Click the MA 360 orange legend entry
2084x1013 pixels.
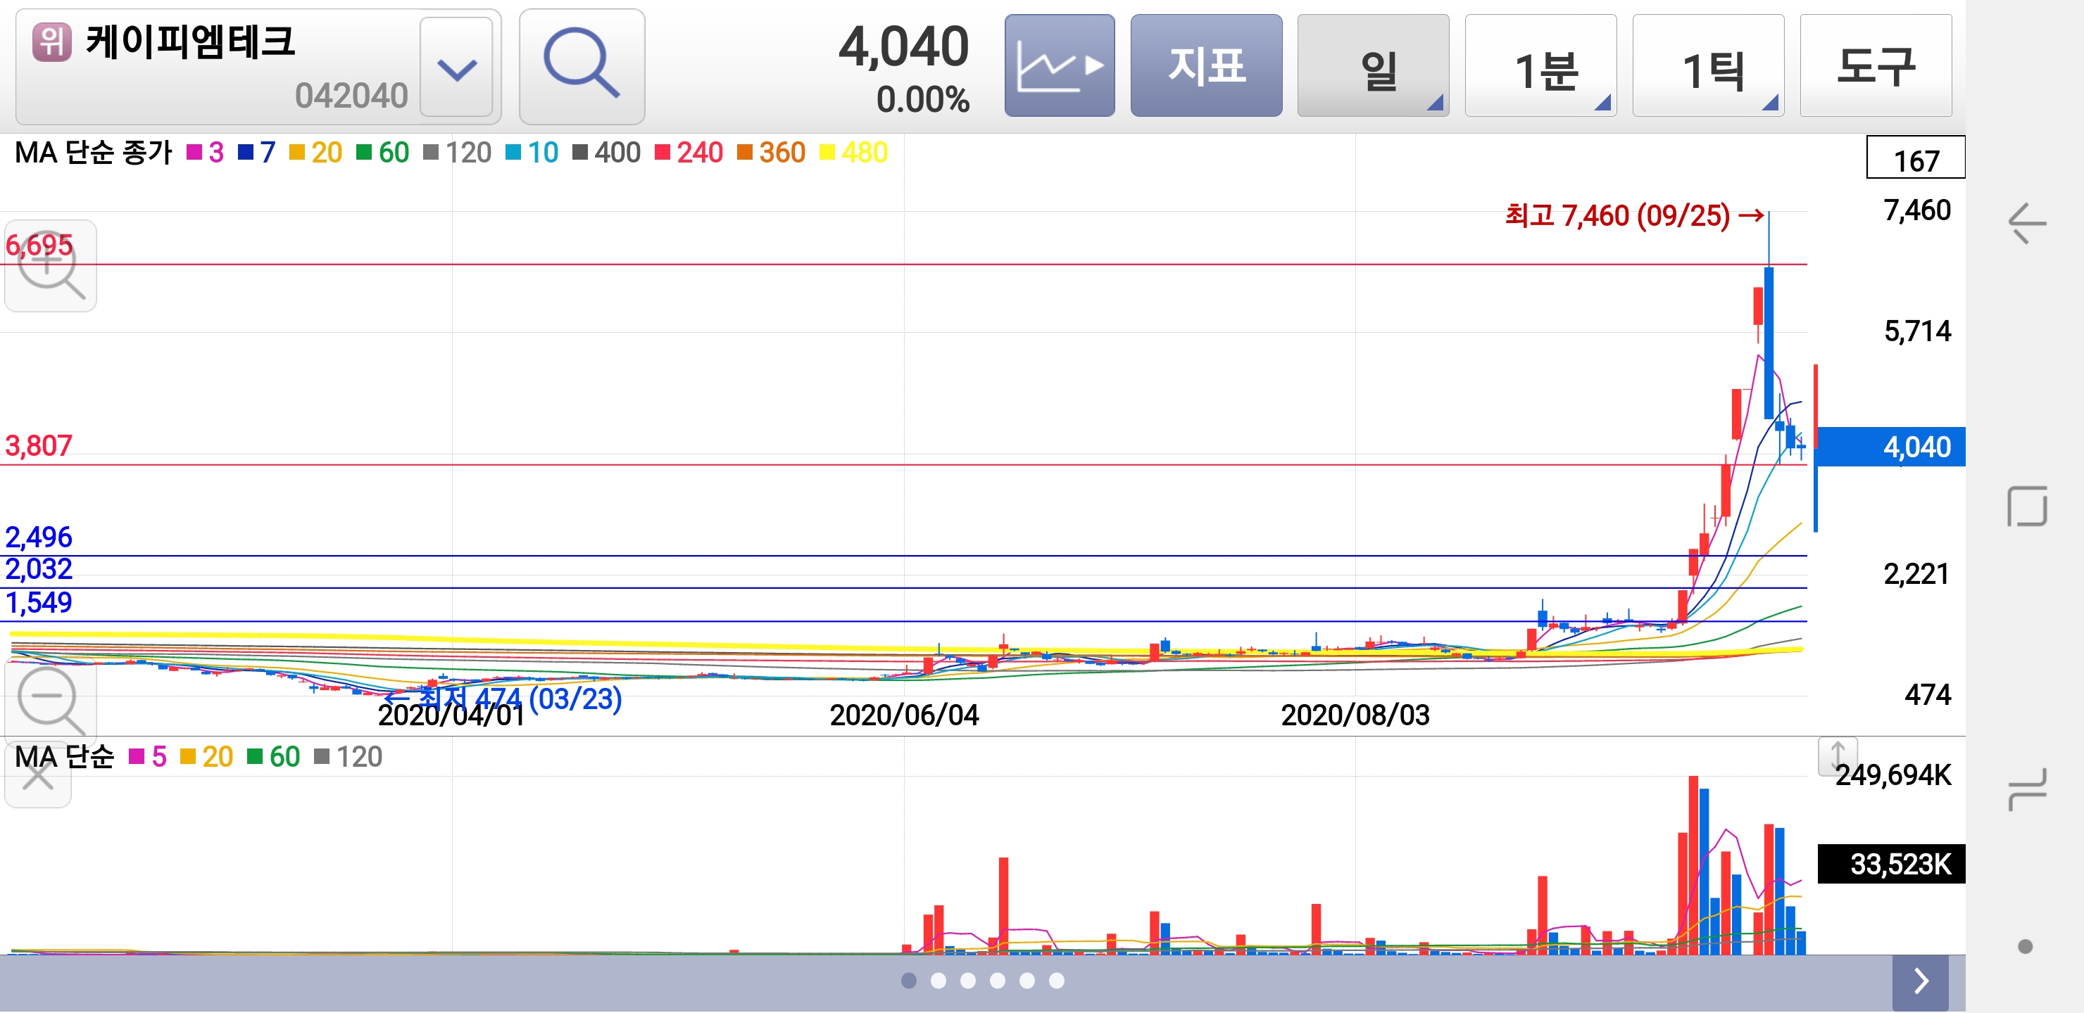pos(772,152)
